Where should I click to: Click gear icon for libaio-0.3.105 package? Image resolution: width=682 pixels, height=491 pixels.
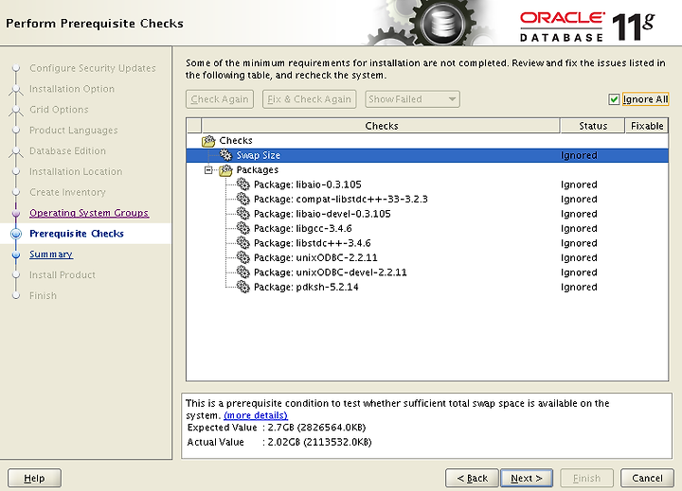coord(243,184)
